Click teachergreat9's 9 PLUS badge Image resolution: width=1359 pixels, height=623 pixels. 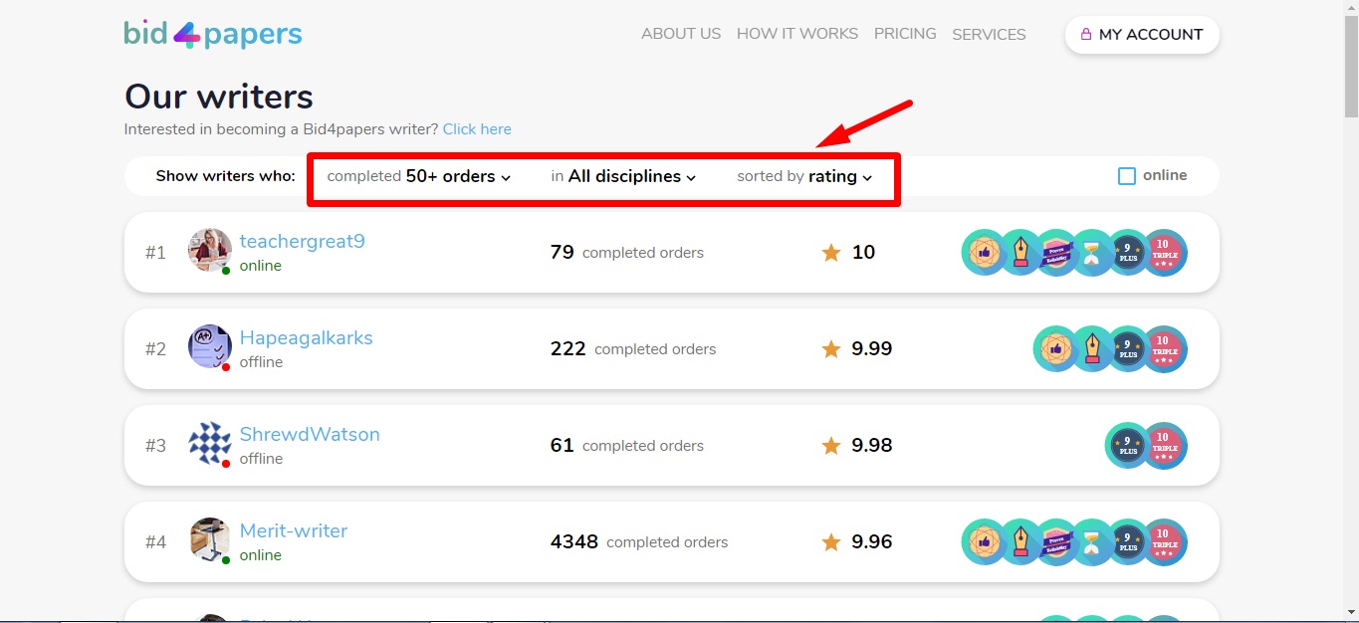(x=1128, y=253)
